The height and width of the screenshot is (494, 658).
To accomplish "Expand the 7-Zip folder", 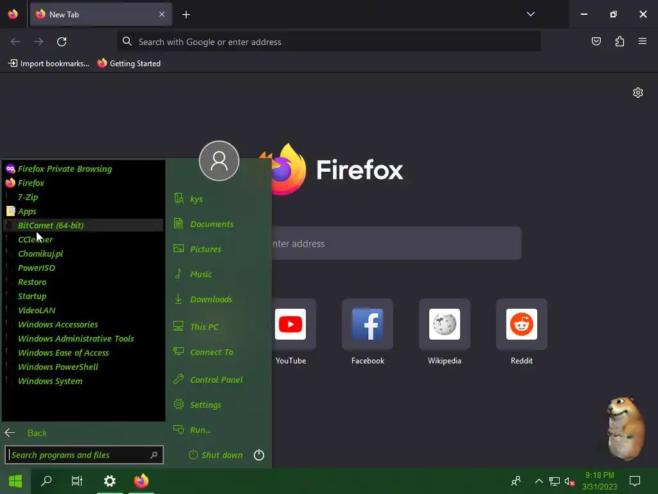I will tap(84, 197).
